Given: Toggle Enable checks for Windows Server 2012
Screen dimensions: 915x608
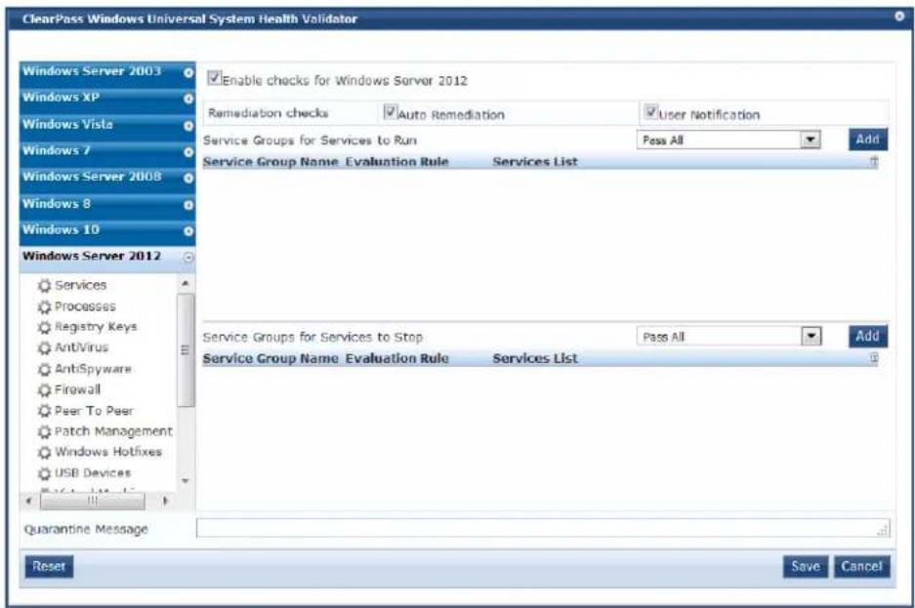Looking at the screenshot, I should 214,77.
